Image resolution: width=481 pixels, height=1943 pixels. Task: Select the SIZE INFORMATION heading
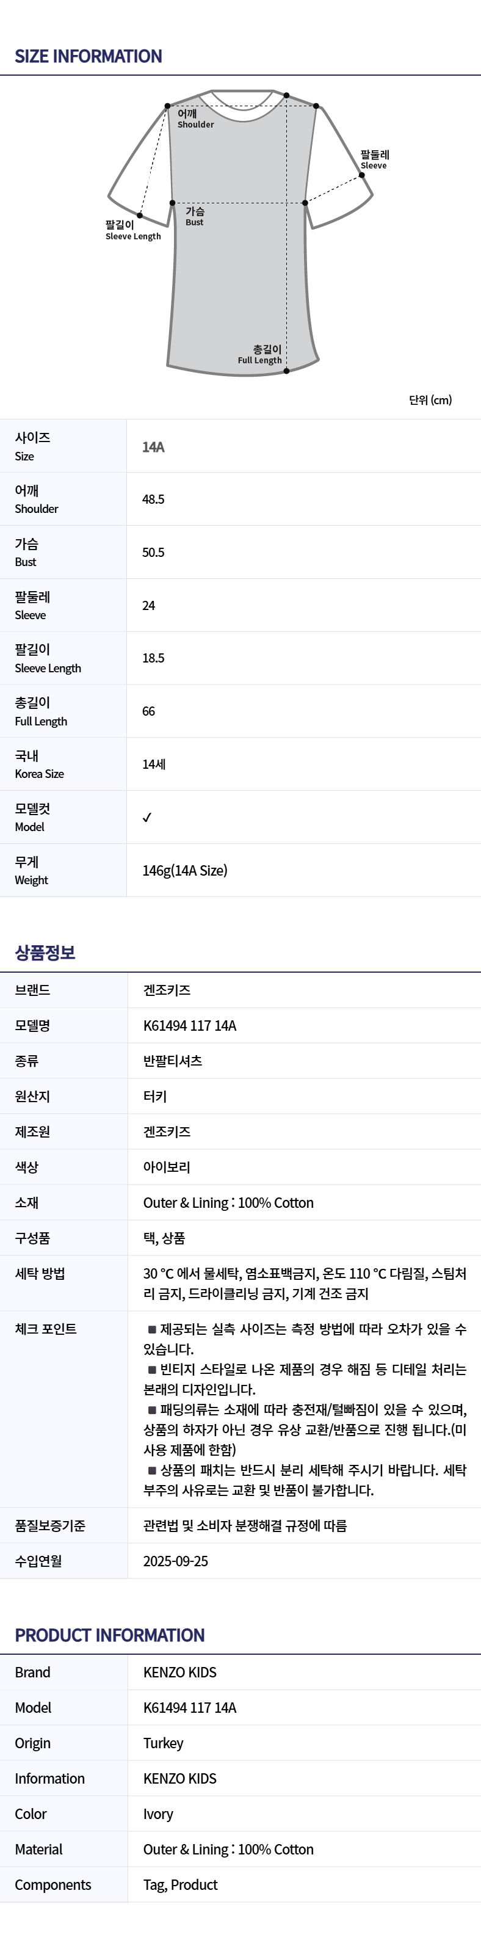[89, 56]
